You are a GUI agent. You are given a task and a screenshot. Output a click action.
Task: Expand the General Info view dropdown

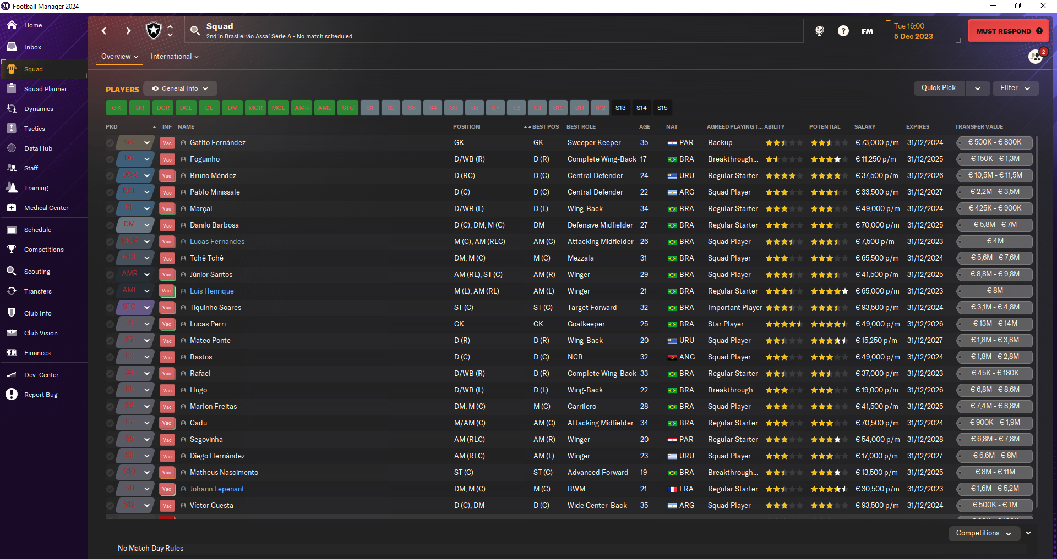(180, 88)
